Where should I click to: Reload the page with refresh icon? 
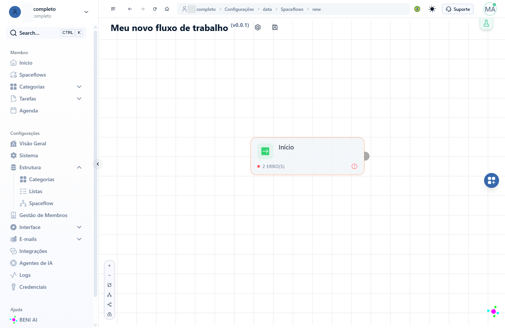click(155, 9)
